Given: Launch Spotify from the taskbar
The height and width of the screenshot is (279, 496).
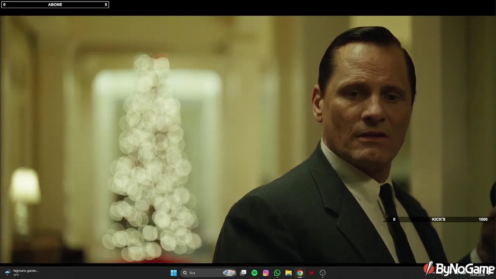Looking at the screenshot, I should pyautogui.click(x=255, y=273).
